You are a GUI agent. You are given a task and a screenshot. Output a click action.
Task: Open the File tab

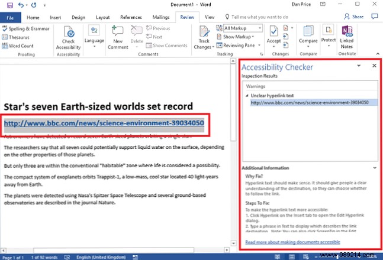10,18
